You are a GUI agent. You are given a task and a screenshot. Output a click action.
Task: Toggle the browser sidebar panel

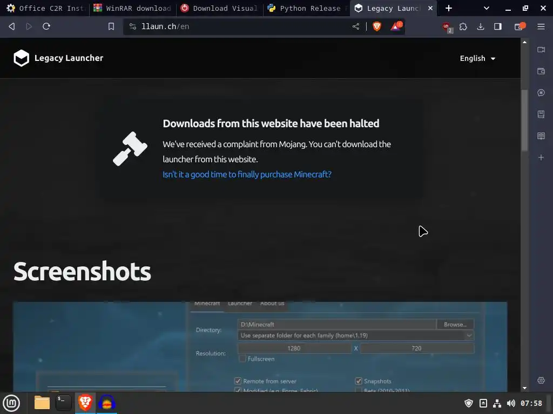(x=497, y=26)
